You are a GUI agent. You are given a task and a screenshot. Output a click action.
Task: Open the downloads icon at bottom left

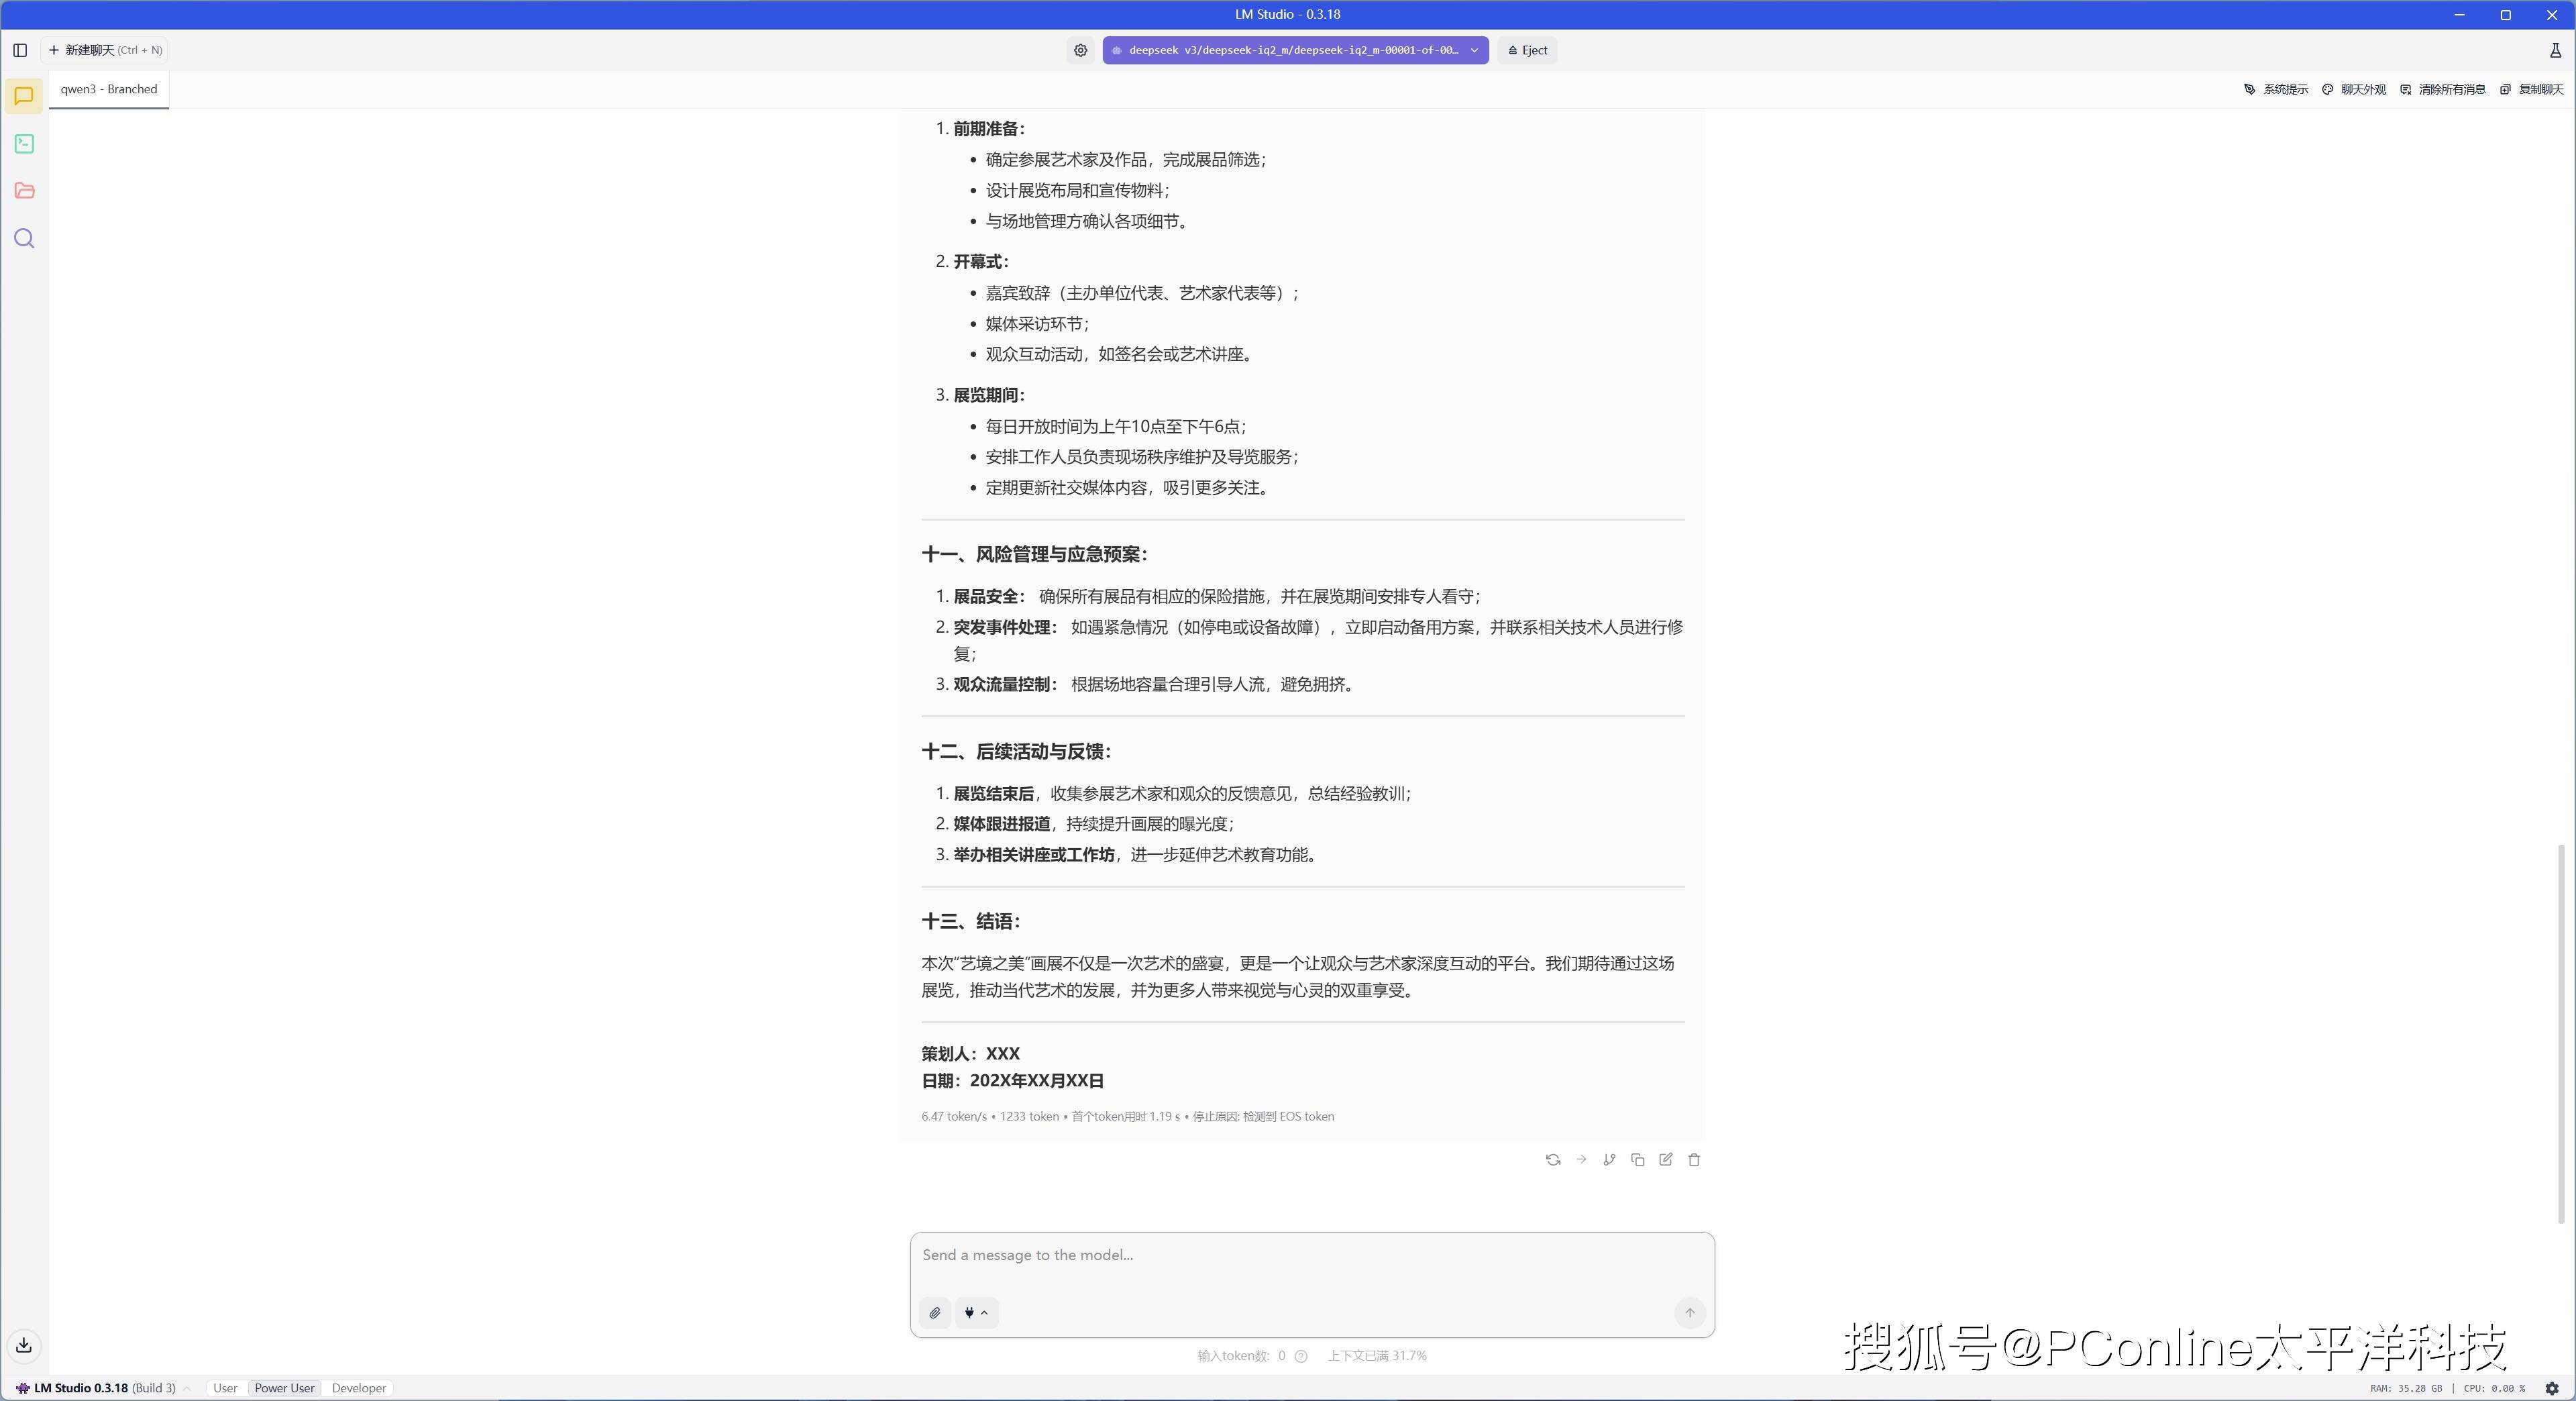pos(24,1346)
